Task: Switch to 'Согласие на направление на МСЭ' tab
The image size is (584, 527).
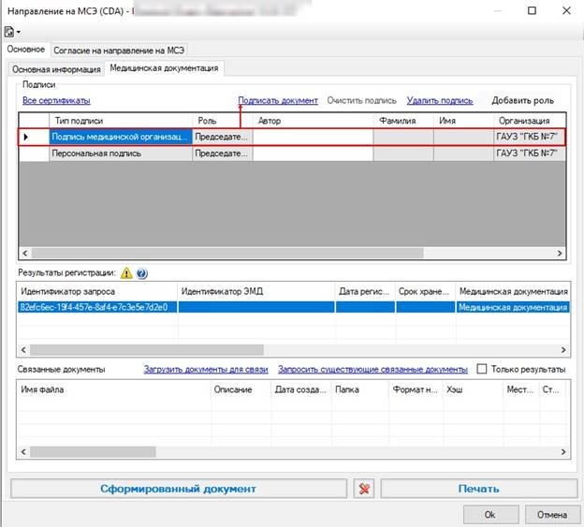Action: point(119,51)
